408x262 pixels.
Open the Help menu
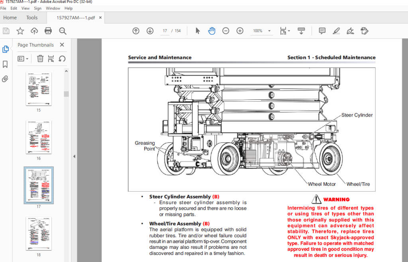tap(69, 8)
